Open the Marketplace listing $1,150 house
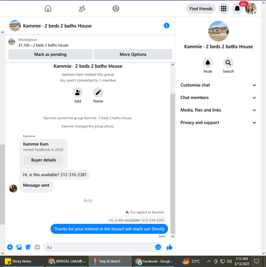 (x=43, y=43)
